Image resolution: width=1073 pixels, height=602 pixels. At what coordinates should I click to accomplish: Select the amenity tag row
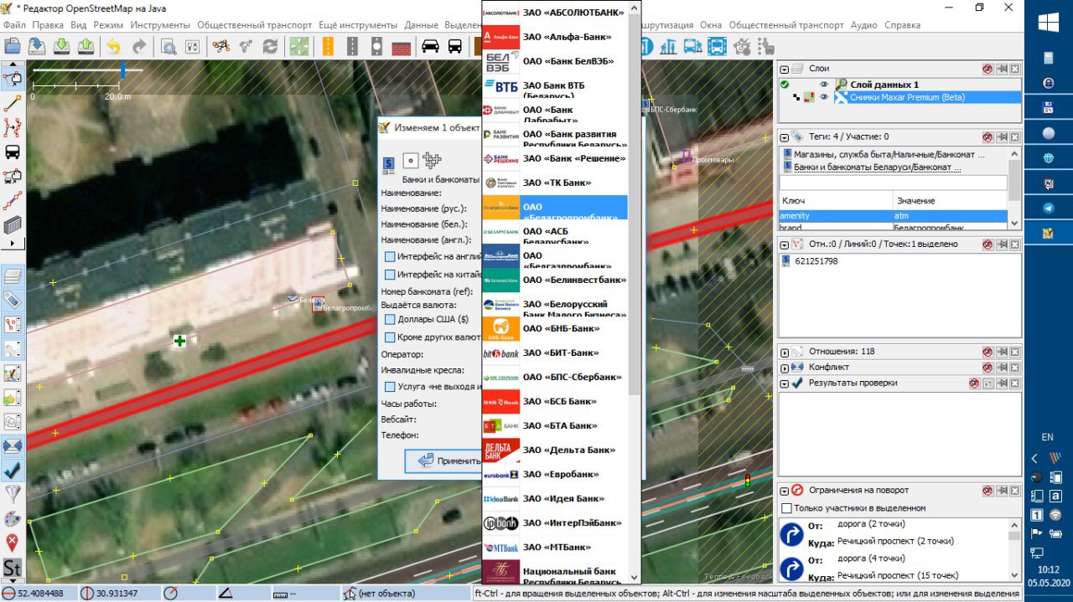point(893,216)
